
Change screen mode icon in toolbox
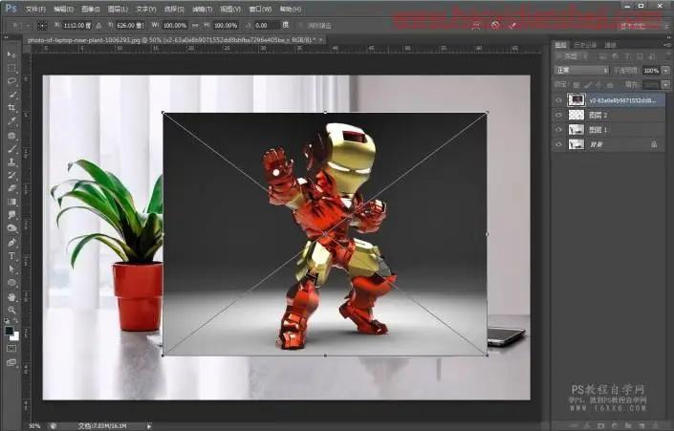tap(11, 363)
